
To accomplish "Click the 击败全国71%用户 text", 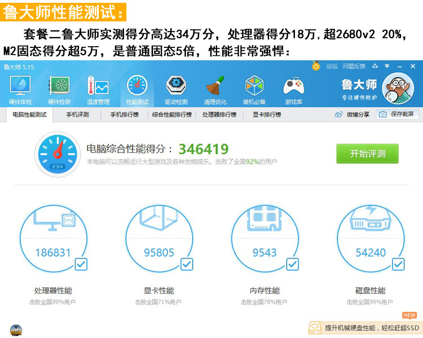I will click(158, 302).
